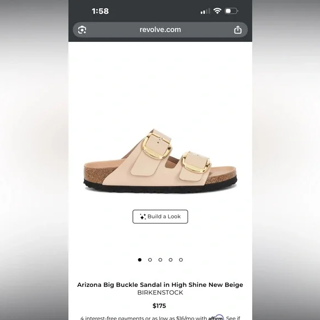Tap the sandal product image
This screenshot has height=320, width=320.
(161, 161)
